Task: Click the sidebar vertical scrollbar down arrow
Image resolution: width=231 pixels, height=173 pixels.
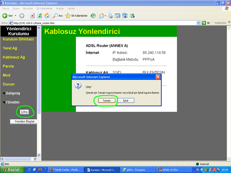Action: (x=39, y=155)
